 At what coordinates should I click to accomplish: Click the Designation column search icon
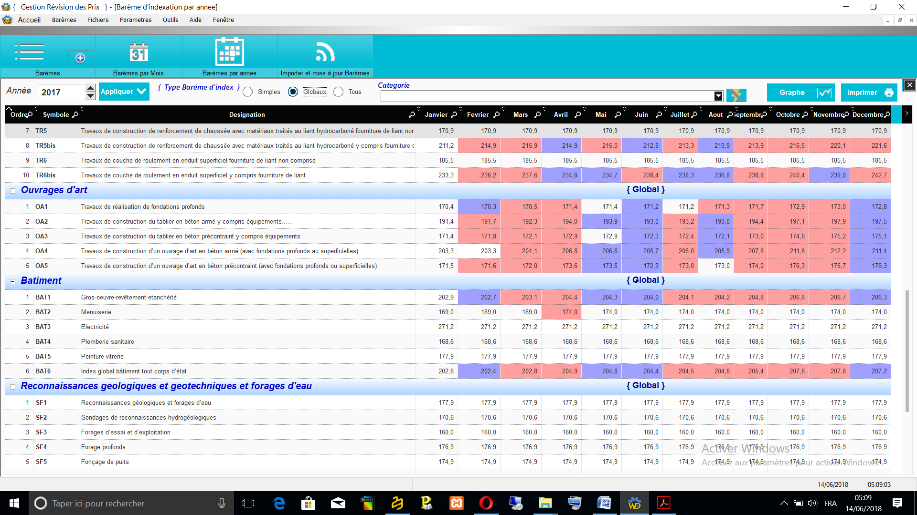pyautogui.click(x=412, y=115)
